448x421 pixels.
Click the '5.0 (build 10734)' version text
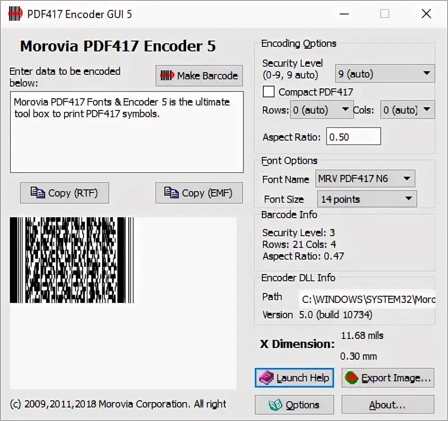pyautogui.click(x=336, y=315)
